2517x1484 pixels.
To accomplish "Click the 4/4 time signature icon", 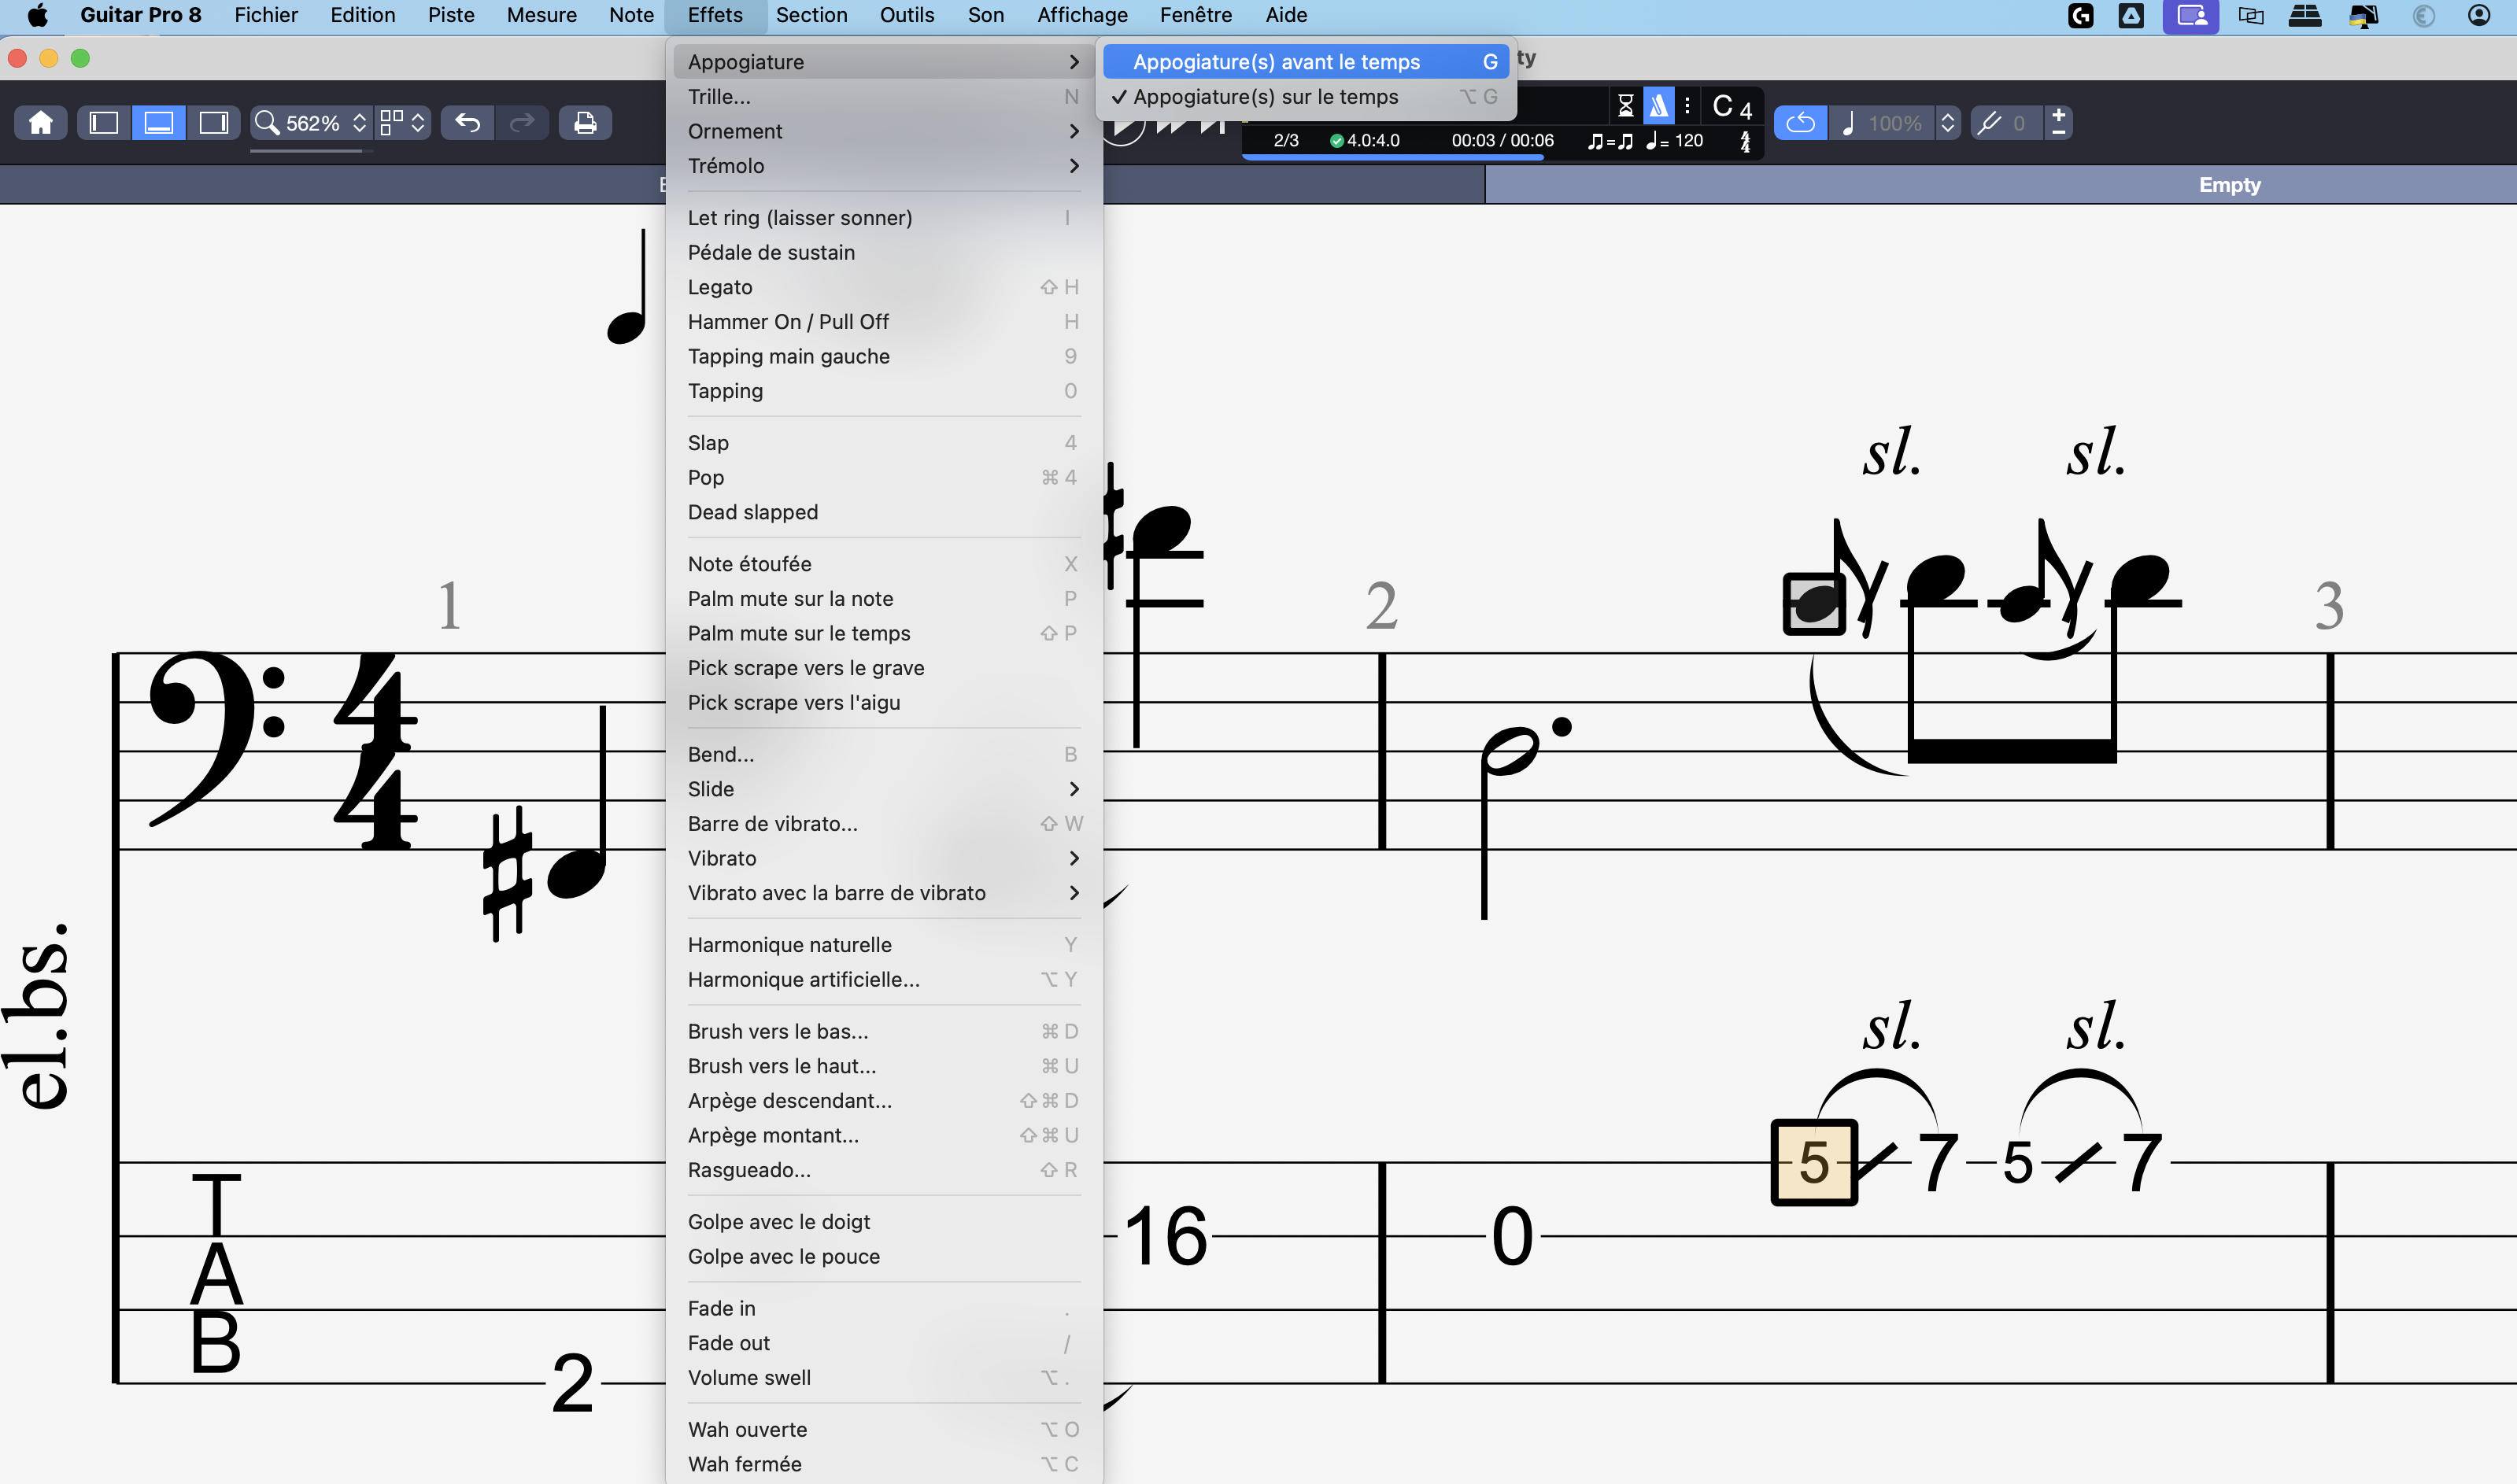I will pyautogui.click(x=1745, y=141).
